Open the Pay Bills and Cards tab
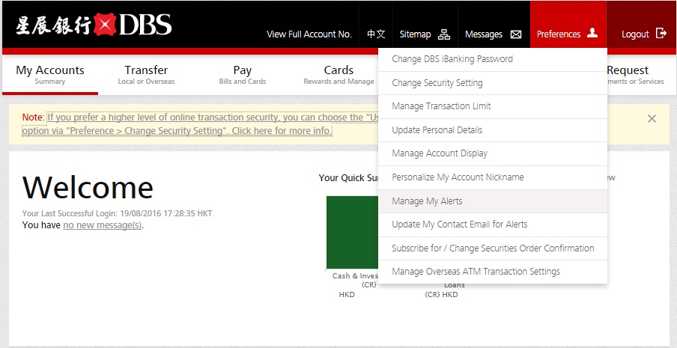This screenshot has height=348, width=677. [x=242, y=75]
